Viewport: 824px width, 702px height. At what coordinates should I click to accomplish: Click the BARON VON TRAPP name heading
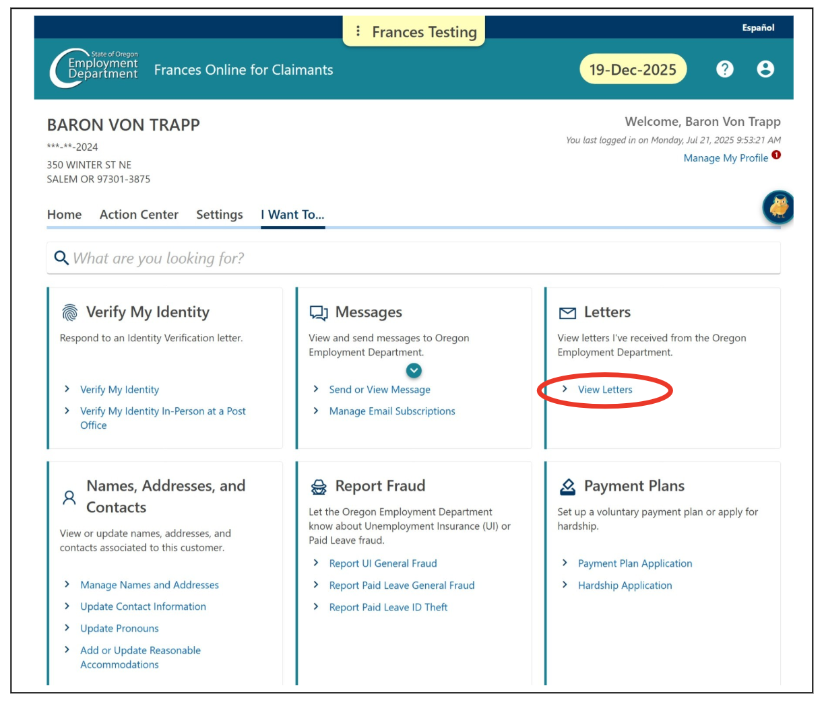point(123,125)
